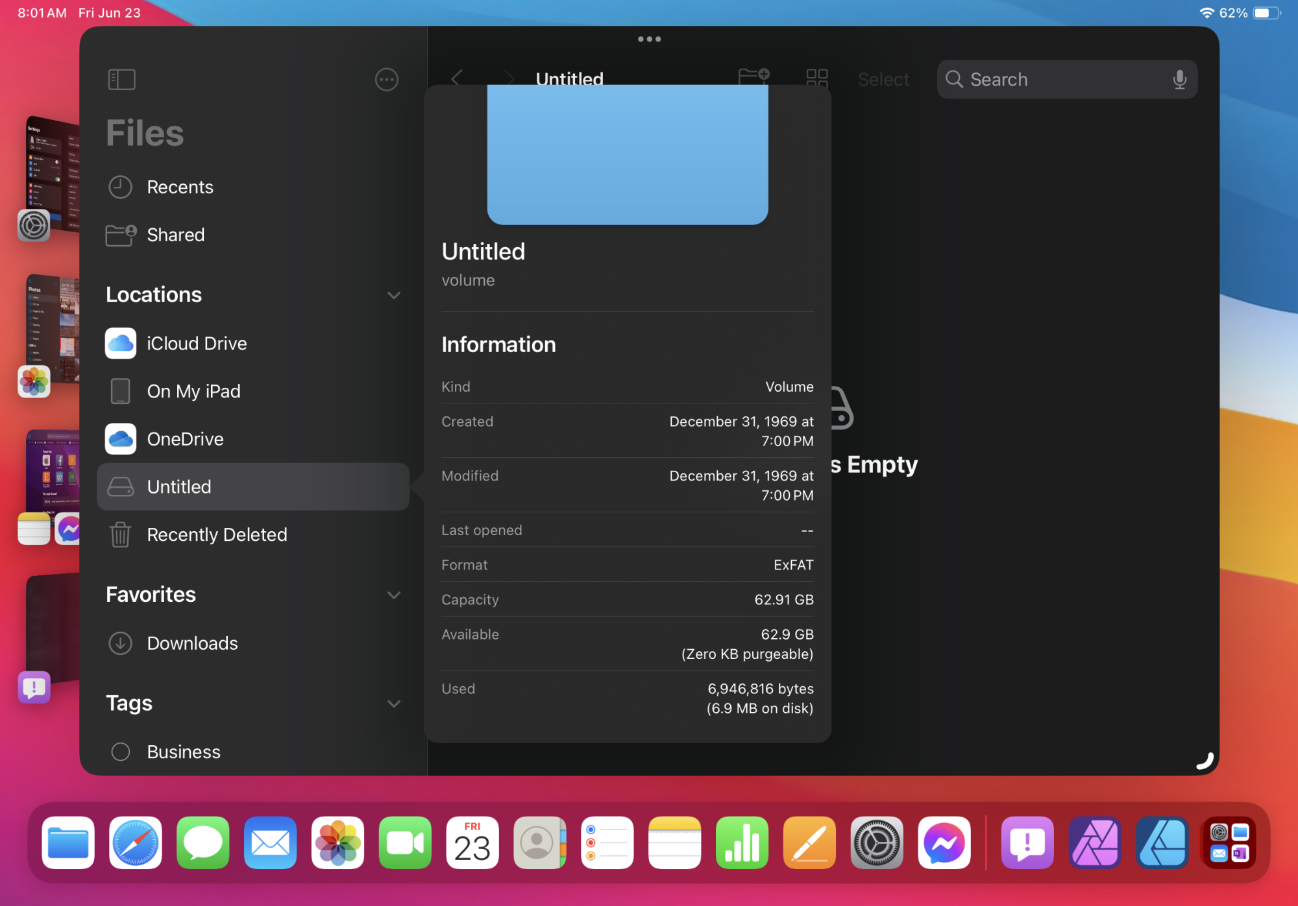Tap the new folder icon in toolbar
Screen dimensions: 1298x906
pyautogui.click(x=753, y=77)
